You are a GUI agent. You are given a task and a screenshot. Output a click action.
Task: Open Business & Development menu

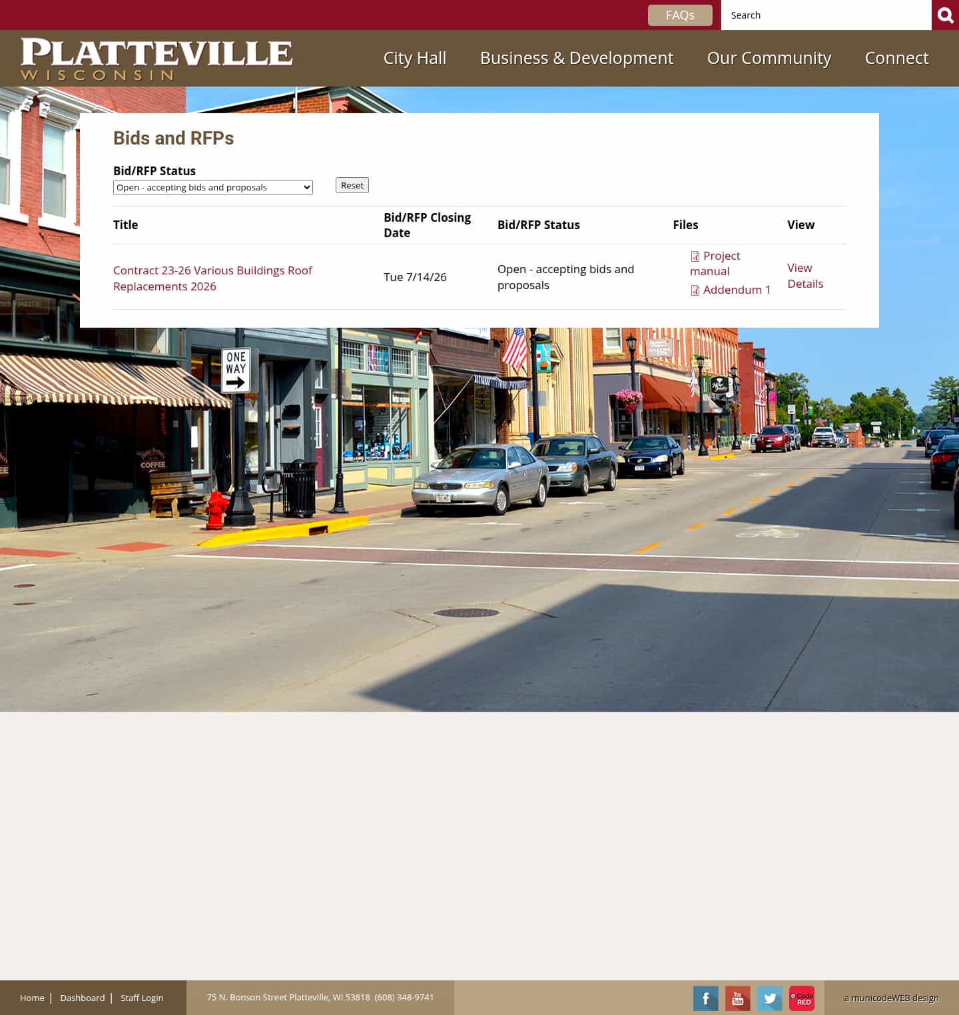point(577,58)
